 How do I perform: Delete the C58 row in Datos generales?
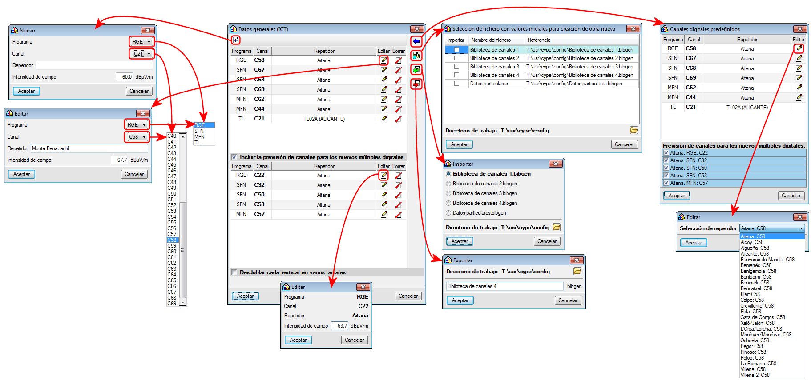(x=399, y=60)
